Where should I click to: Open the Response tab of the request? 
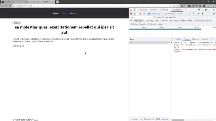pos(196,39)
